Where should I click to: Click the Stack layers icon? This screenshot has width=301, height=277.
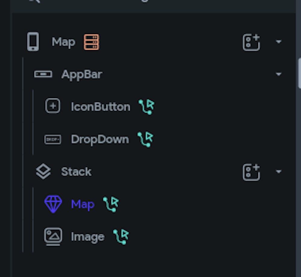[x=43, y=172]
